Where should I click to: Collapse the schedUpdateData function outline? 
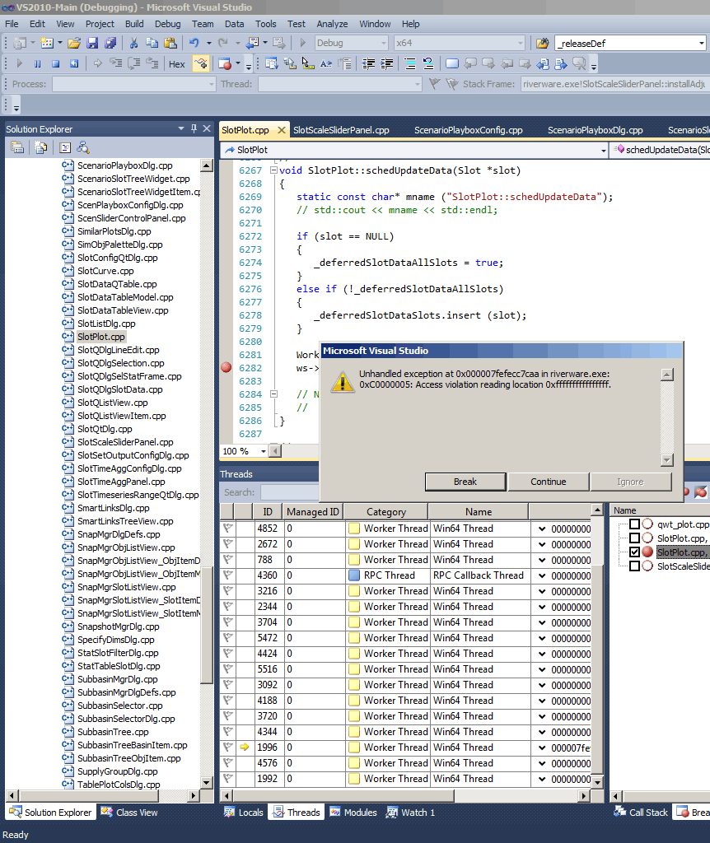273,170
